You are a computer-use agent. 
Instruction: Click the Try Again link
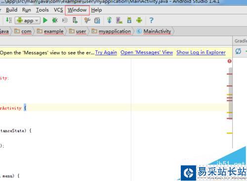coord(106,52)
